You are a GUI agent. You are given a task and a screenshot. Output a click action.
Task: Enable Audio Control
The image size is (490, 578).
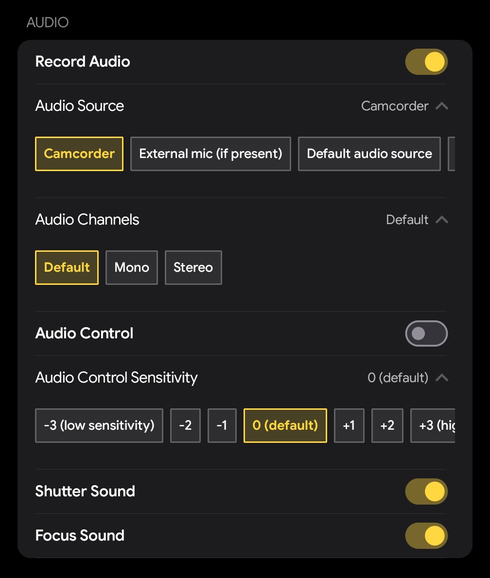[x=426, y=333]
